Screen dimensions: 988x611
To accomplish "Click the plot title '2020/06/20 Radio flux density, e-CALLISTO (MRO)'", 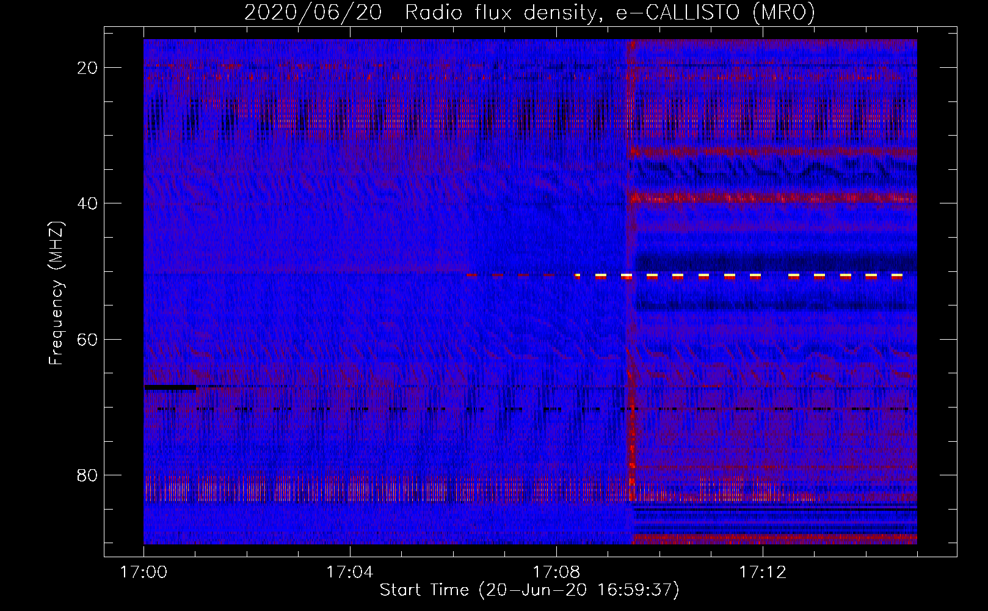I will [x=529, y=13].
